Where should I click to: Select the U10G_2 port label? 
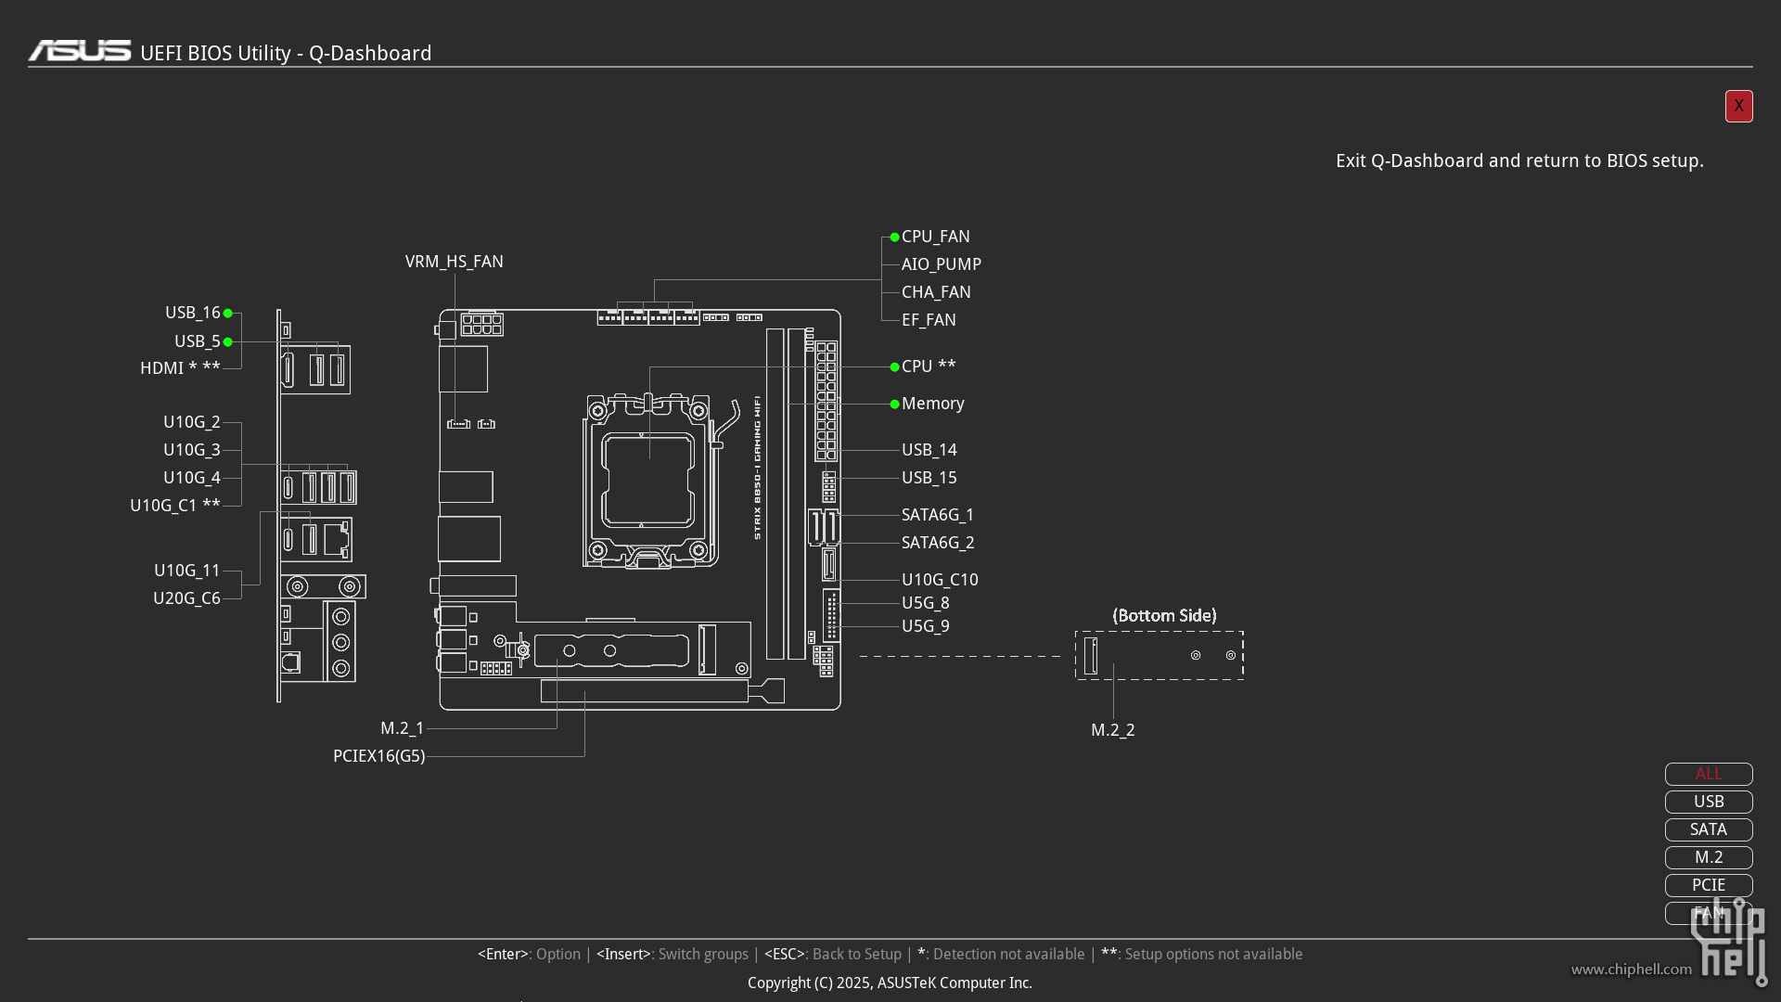192,422
